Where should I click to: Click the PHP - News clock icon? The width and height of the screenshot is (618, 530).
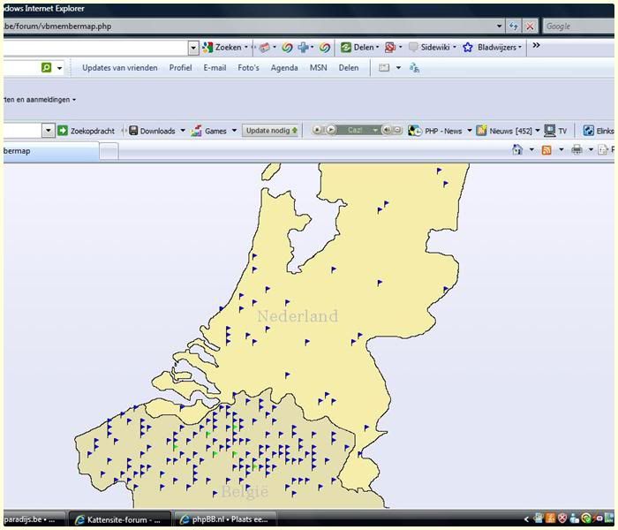click(415, 131)
